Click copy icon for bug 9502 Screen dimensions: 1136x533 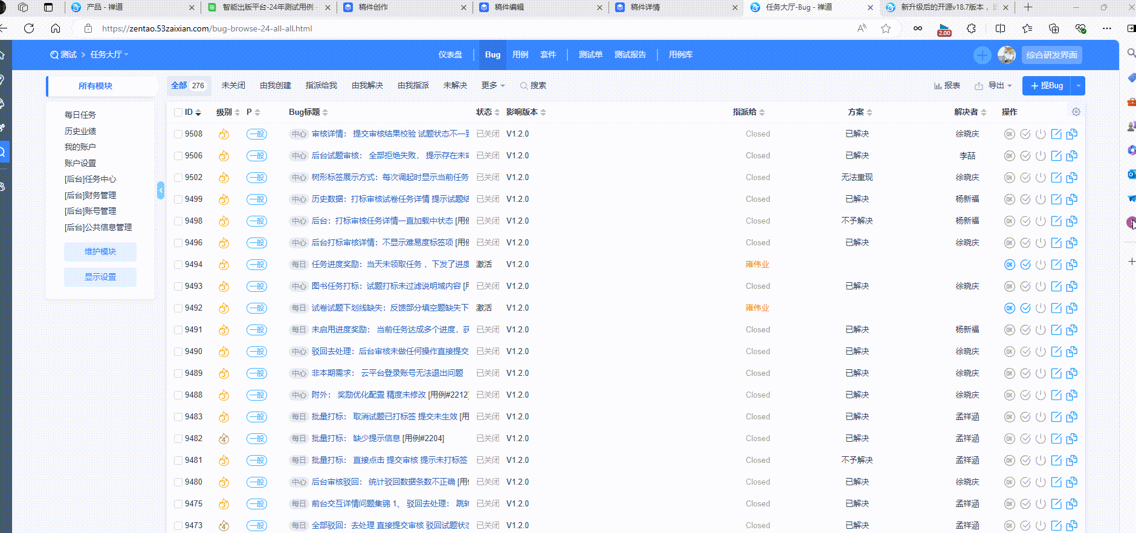click(x=1072, y=178)
